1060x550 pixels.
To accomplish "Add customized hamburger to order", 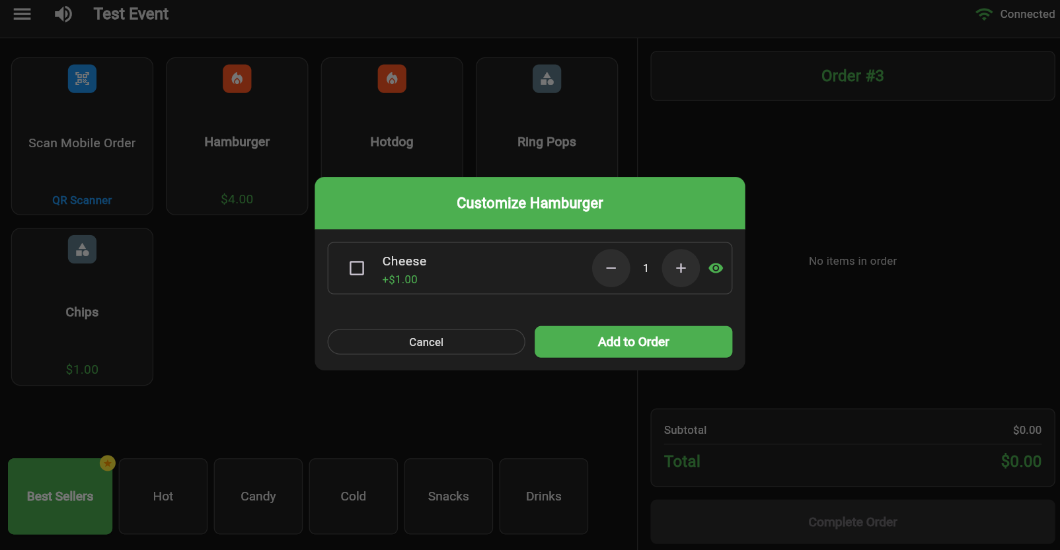I will (x=633, y=342).
